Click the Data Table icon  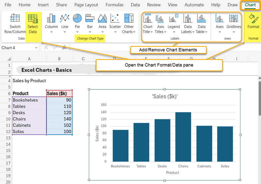(x=201, y=18)
